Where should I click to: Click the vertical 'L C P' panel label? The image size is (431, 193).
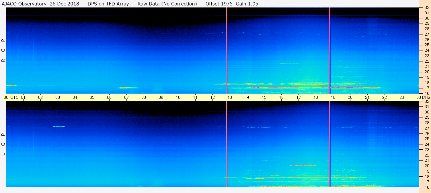pyautogui.click(x=3, y=144)
